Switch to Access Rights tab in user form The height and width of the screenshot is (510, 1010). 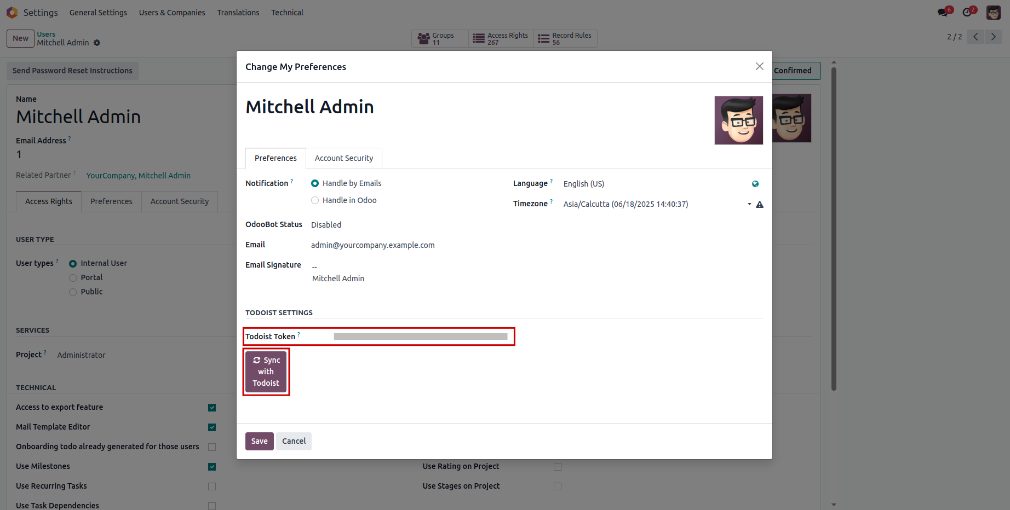[49, 201]
